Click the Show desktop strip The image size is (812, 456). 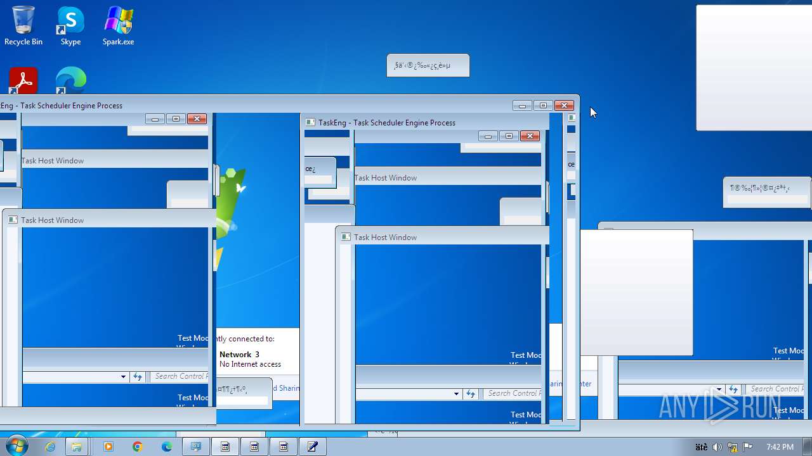[807, 446]
